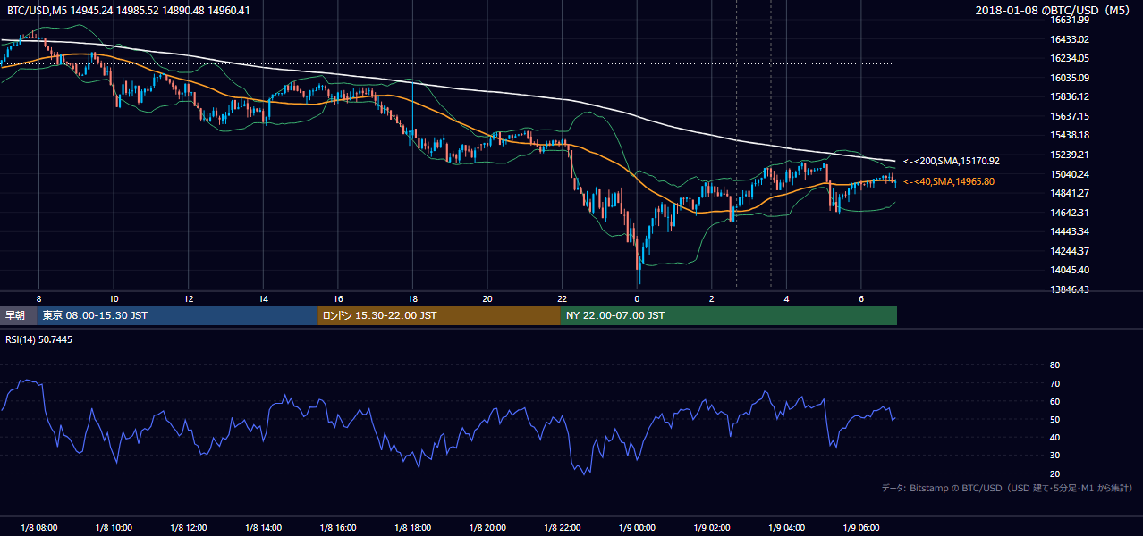Screen dimensions: 1143x536
Task: Click the 1/9 00:00 time label
Action: coord(637,527)
